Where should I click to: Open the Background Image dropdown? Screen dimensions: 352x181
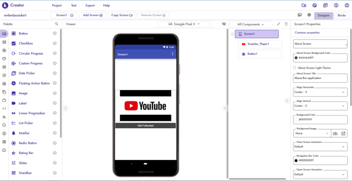[x=312, y=133]
